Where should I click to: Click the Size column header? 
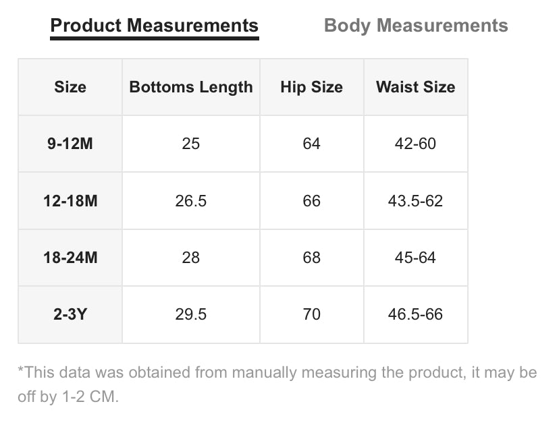pyautogui.click(x=70, y=87)
